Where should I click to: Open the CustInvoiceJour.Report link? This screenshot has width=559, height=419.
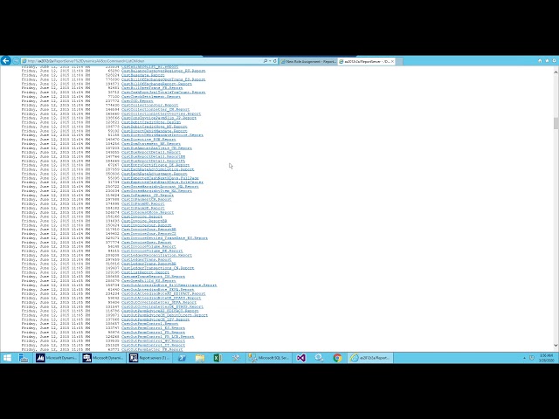point(146,225)
